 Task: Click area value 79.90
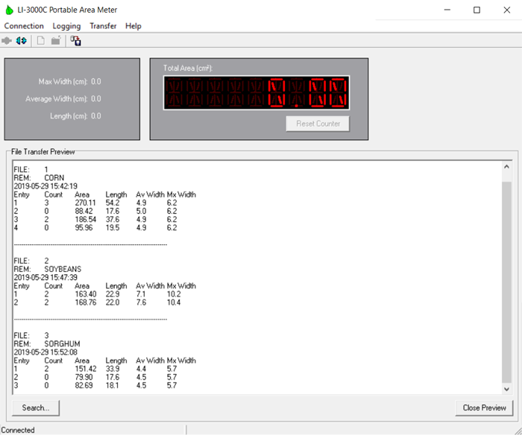[x=84, y=377]
